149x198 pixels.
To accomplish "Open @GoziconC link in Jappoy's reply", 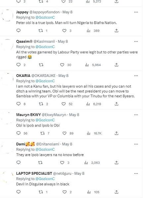I will click(45, 17).
